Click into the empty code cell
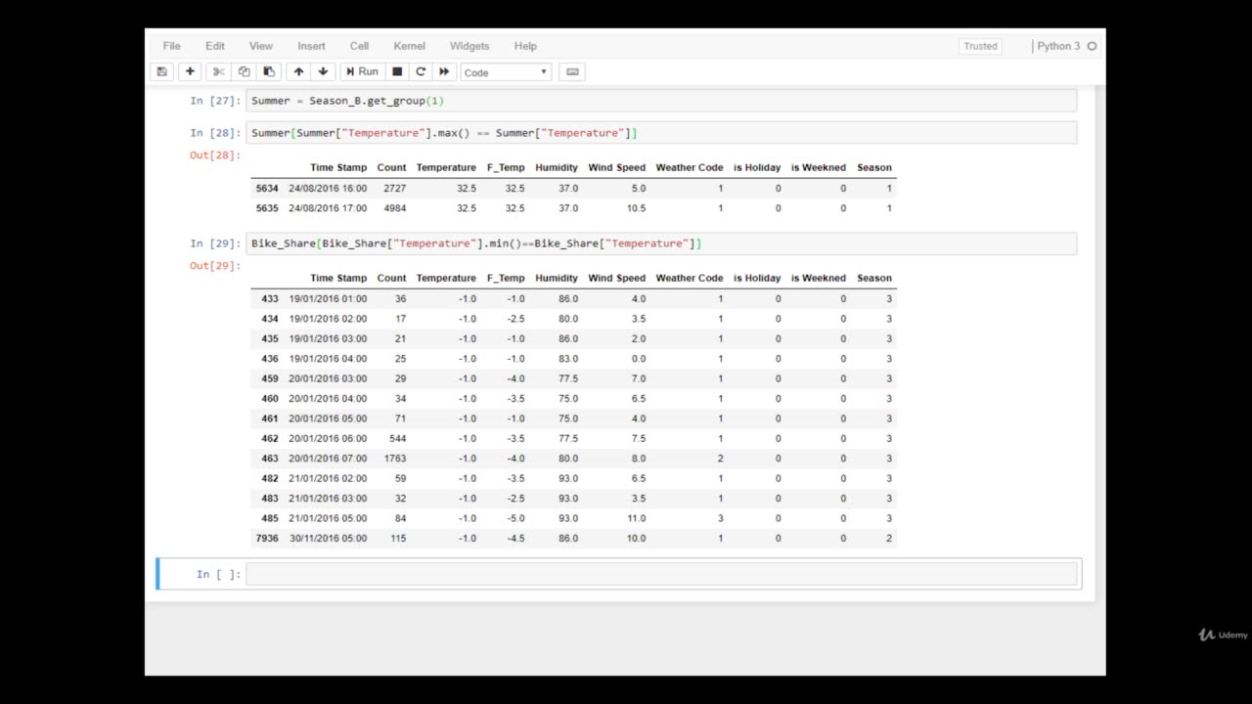This screenshot has height=704, width=1252. [x=661, y=574]
